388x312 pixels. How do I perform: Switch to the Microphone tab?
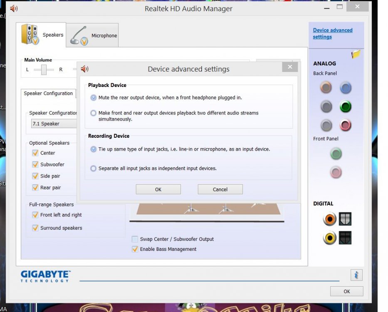pyautogui.click(x=92, y=35)
